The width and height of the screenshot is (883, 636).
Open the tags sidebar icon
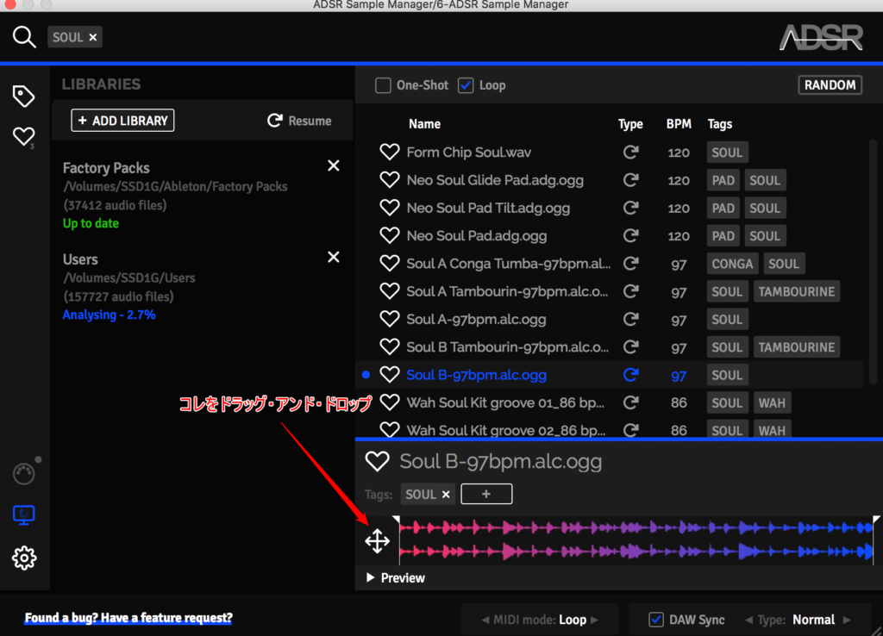24,97
